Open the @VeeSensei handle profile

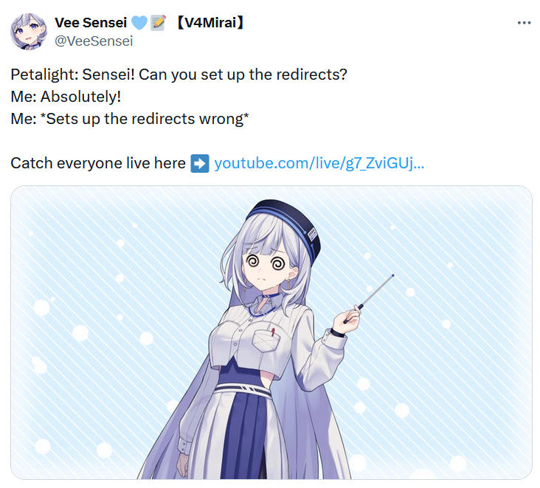click(94, 41)
